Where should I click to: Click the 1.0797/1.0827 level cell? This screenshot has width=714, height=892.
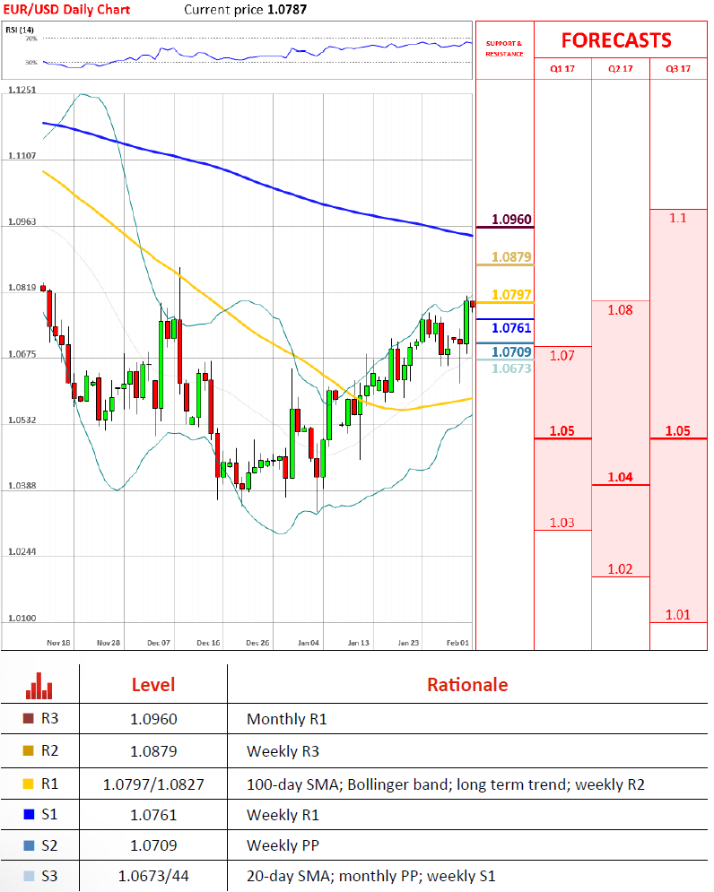[x=153, y=784]
